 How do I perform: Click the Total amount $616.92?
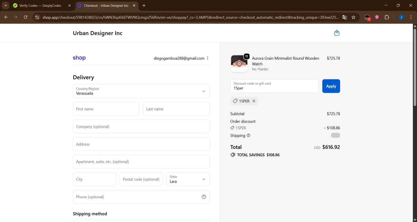point(331,147)
